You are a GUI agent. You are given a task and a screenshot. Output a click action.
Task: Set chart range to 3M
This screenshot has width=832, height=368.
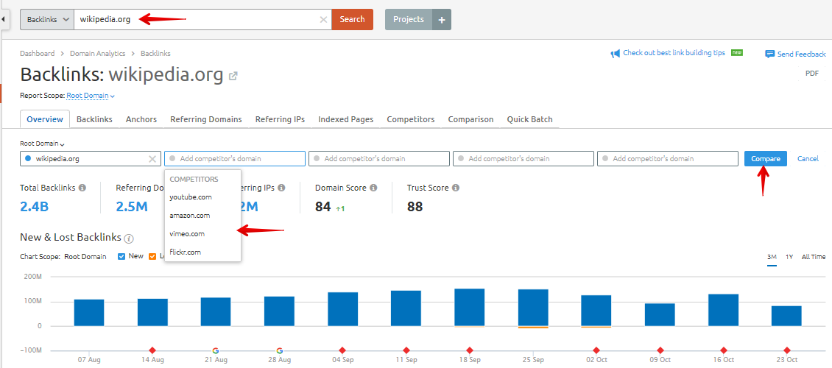pos(772,257)
